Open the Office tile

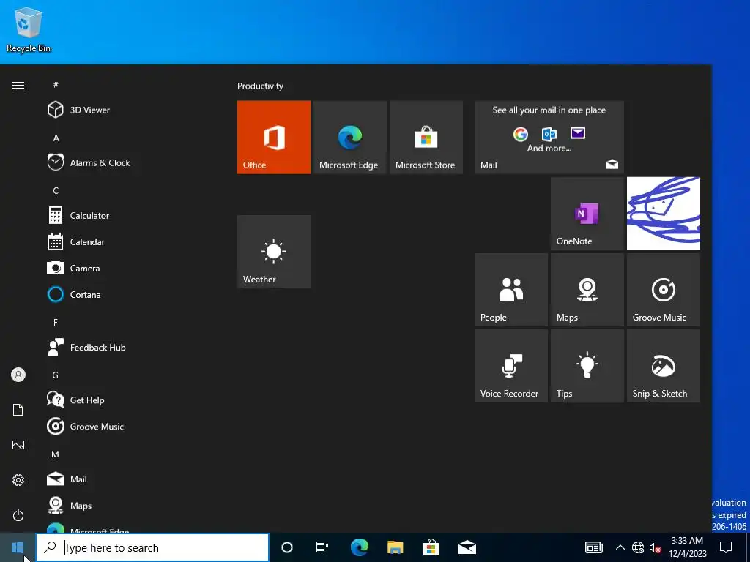[x=274, y=137]
